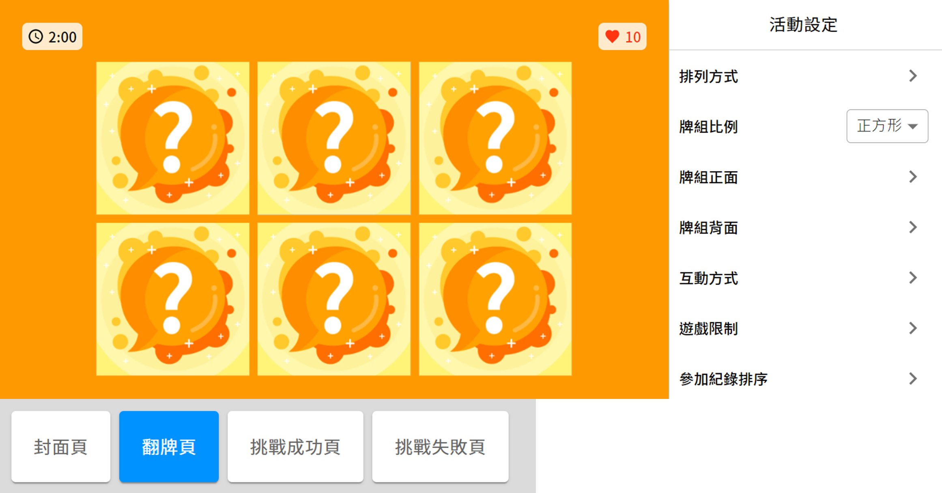The image size is (942, 493).
Task: Expand the 牌組背面 setting
Action: 805,227
